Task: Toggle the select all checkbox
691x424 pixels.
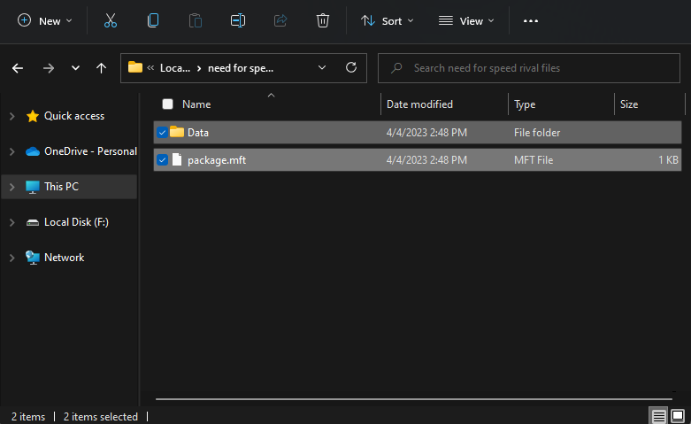Action: [167, 104]
